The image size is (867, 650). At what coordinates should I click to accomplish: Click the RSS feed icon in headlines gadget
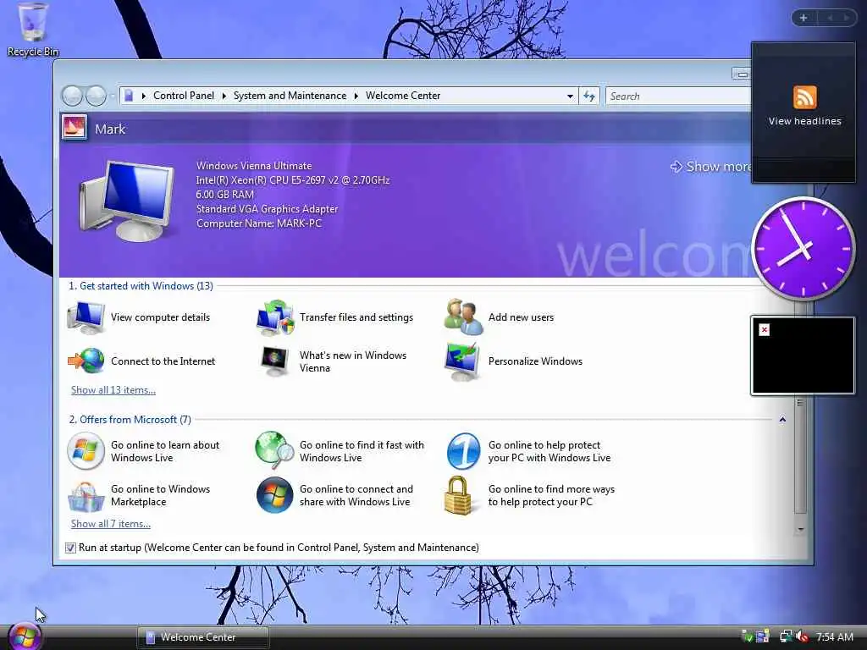tap(804, 97)
